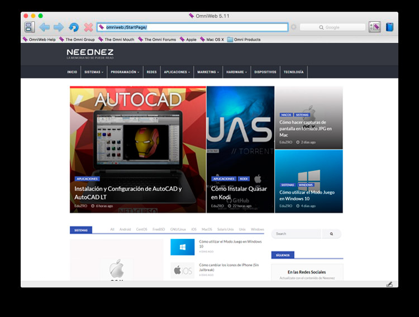The width and height of the screenshot is (419, 317).
Task: Click the SISTEMAS section header tab
Action: (x=81, y=230)
